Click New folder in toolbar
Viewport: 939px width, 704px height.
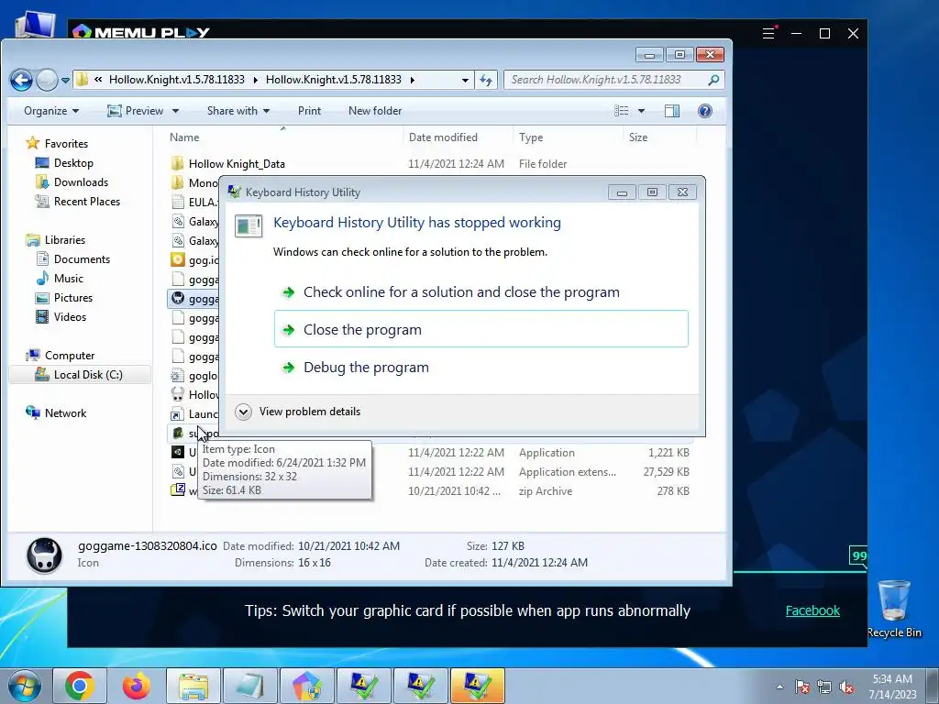click(375, 111)
